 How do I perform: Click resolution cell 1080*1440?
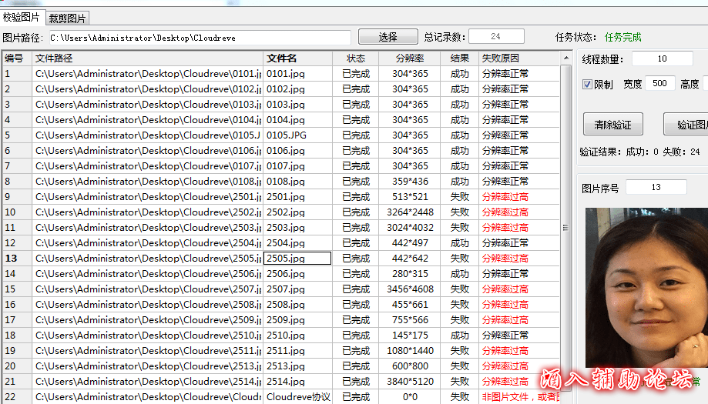tap(410, 350)
